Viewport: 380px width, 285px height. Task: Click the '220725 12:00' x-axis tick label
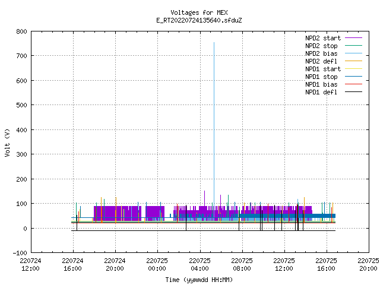click(284, 265)
